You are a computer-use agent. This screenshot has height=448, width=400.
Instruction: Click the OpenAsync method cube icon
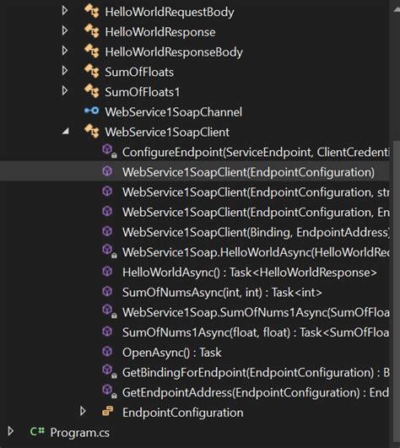107,352
